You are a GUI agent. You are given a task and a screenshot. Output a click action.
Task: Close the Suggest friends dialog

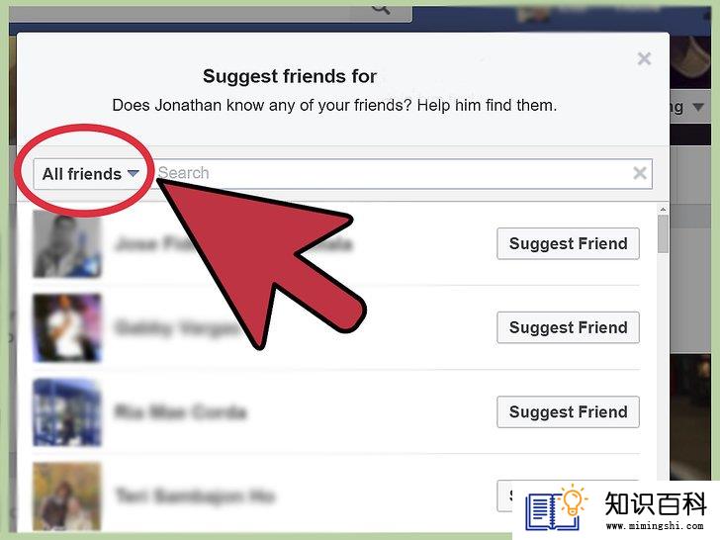point(644,58)
